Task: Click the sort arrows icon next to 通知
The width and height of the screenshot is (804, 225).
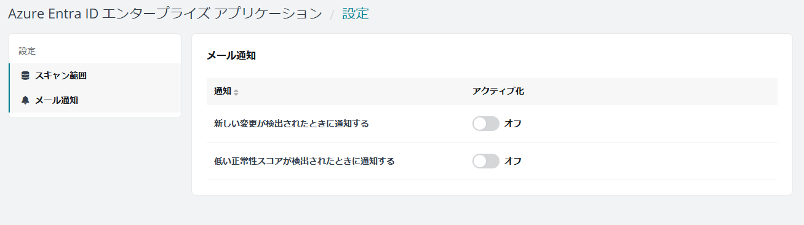Action: click(236, 92)
